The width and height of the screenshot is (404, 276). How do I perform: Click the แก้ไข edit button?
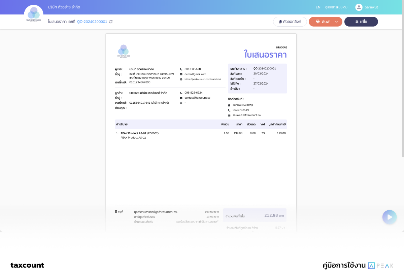pyautogui.click(x=361, y=22)
